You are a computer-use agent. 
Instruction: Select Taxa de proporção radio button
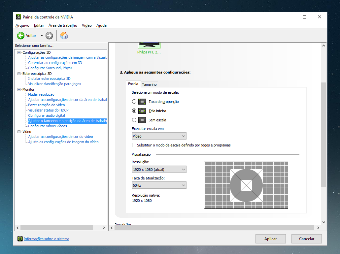(134, 101)
